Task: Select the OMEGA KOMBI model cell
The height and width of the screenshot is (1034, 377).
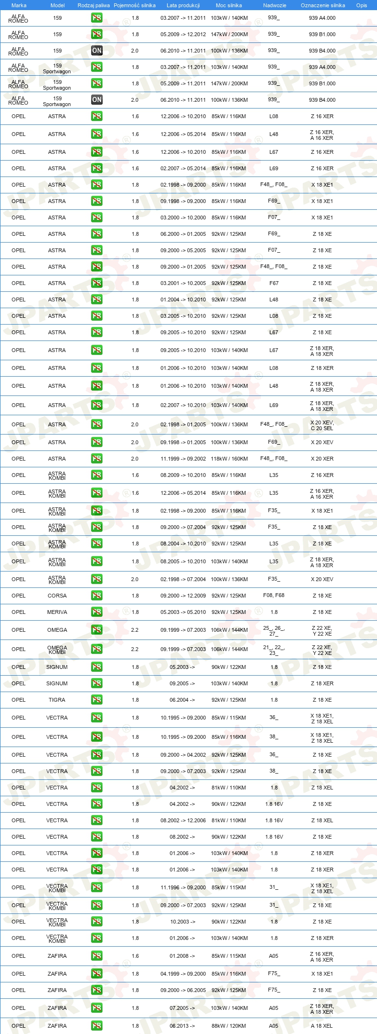Action: [57, 650]
